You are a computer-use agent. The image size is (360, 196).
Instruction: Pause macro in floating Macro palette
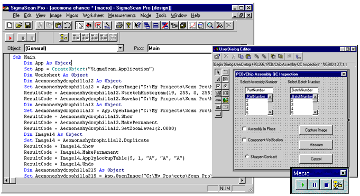click(x=314, y=185)
